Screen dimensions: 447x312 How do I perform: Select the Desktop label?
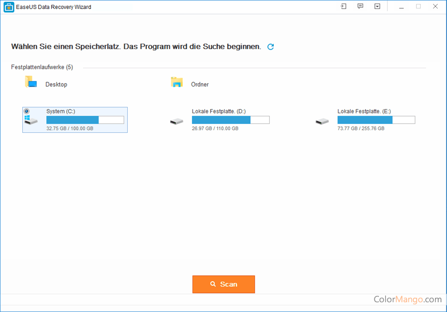(x=56, y=84)
